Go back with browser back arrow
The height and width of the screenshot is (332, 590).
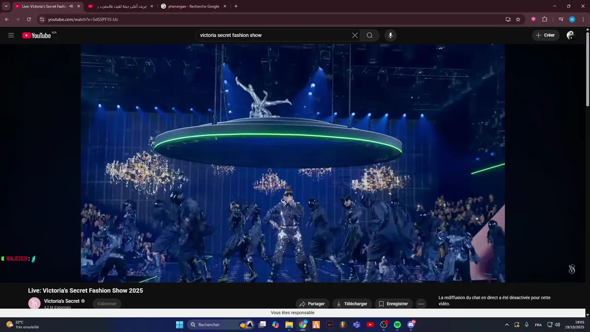pyautogui.click(x=7, y=19)
